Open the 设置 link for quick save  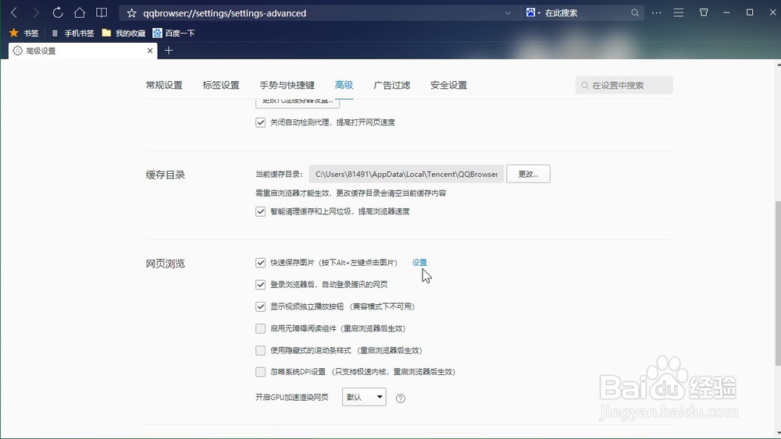coord(419,263)
